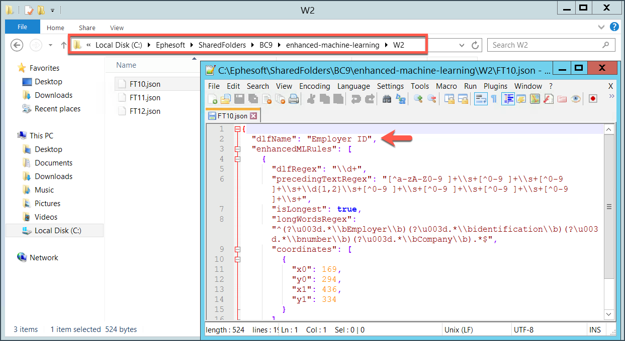Click the Zoom In magnifier icon
The image size is (625, 341).
418,99
